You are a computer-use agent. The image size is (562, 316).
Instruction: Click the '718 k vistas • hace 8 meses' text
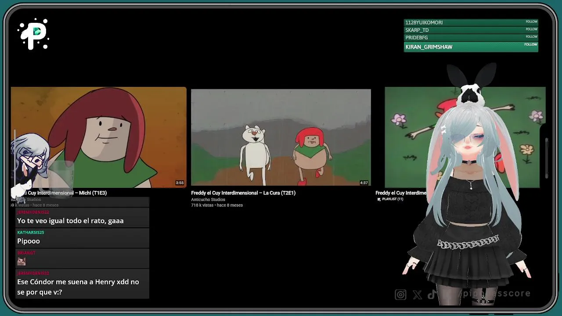click(217, 205)
